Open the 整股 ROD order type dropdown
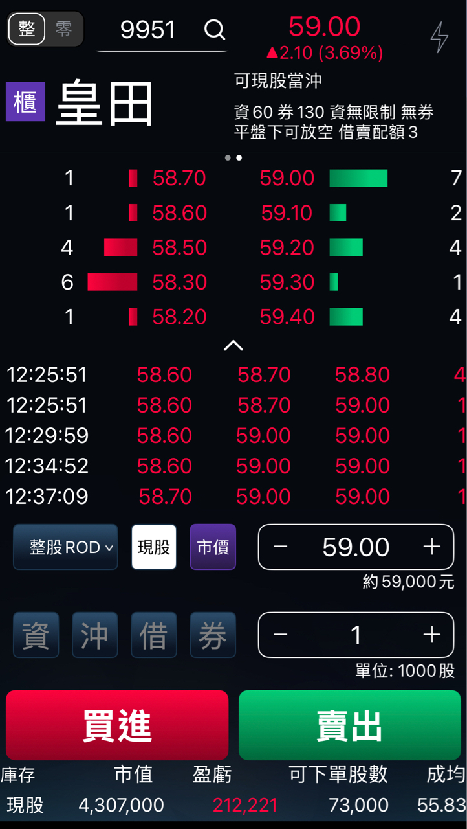 (65, 547)
